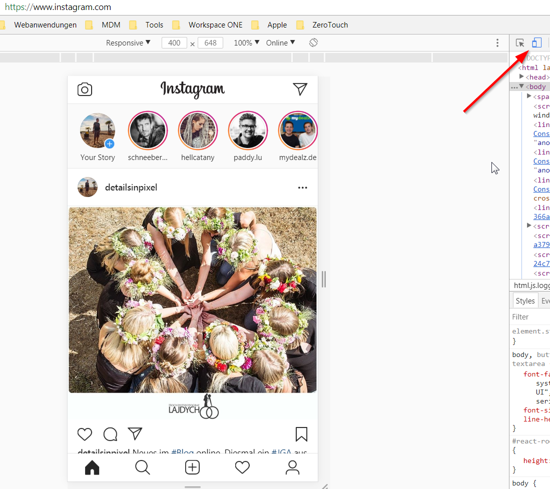Open Instagram direct messages paper plane
The width and height of the screenshot is (550, 489).
pos(300,89)
